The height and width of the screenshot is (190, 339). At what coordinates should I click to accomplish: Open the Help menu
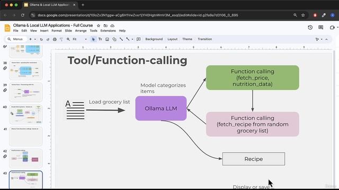tap(122, 31)
